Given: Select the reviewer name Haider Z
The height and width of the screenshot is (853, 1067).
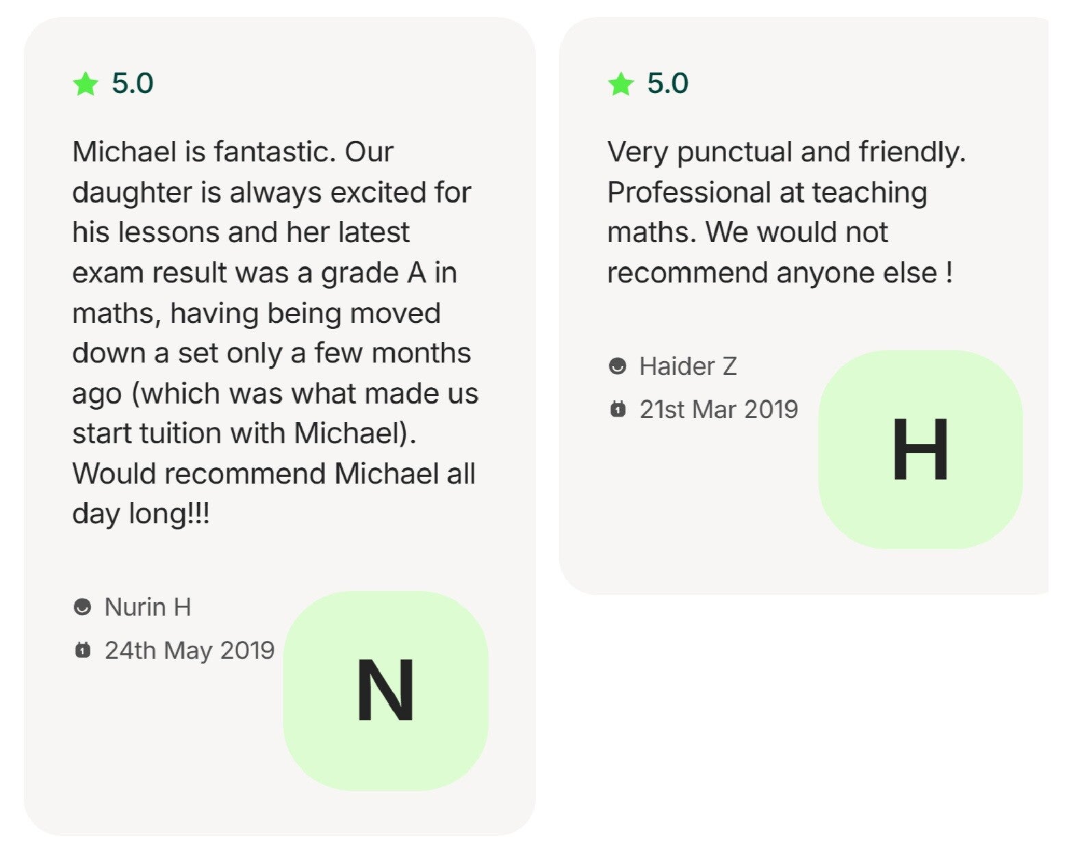Looking at the screenshot, I should [x=688, y=366].
